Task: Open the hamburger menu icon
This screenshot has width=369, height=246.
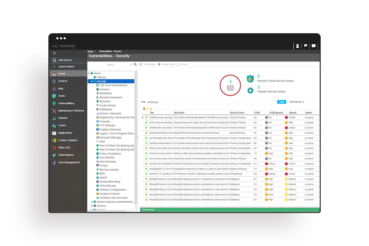Action: (x=54, y=53)
